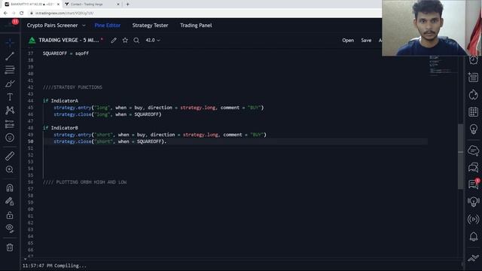Open a new browser tab
This screenshot has width=482, height=271.
pos(127,5)
